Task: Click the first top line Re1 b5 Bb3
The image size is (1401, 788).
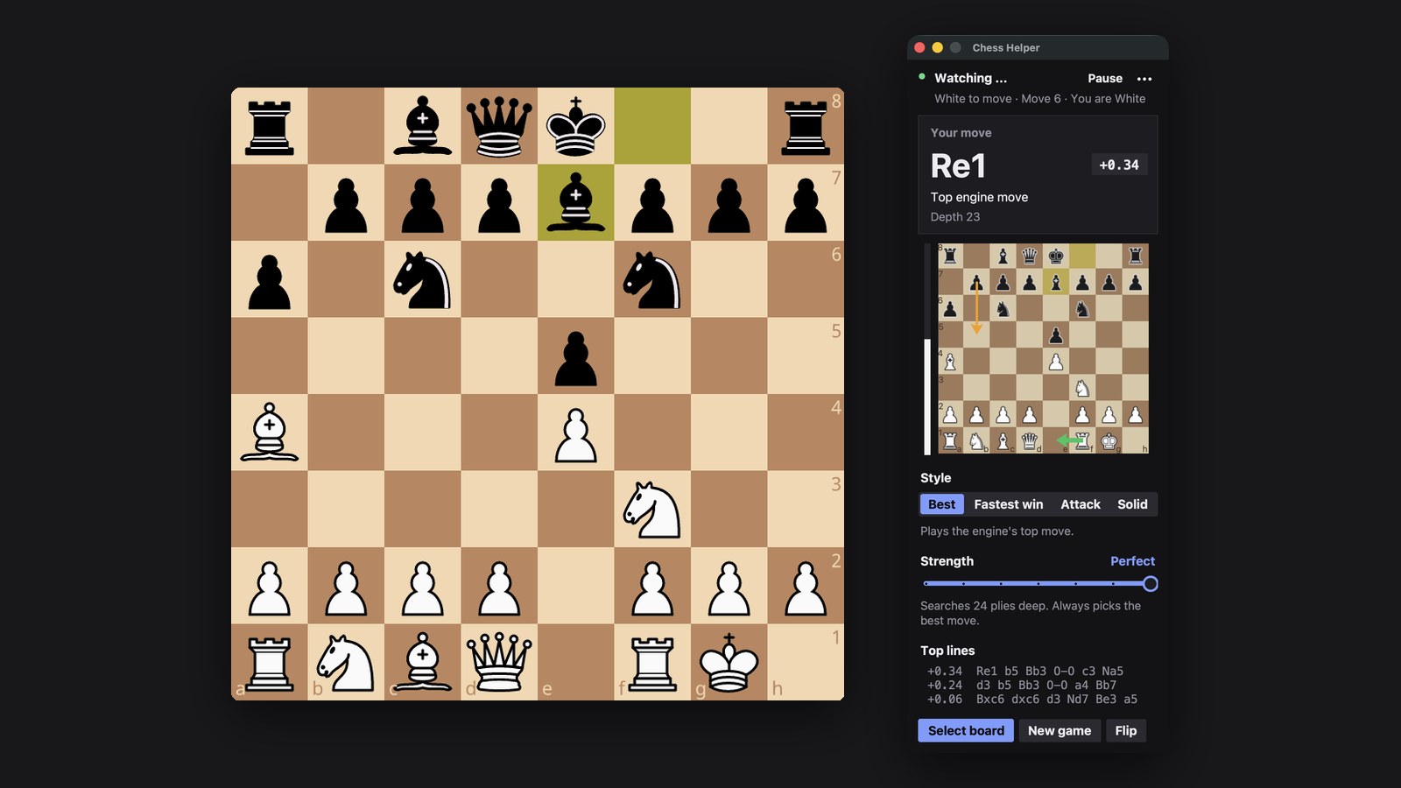Action: 1025,672
